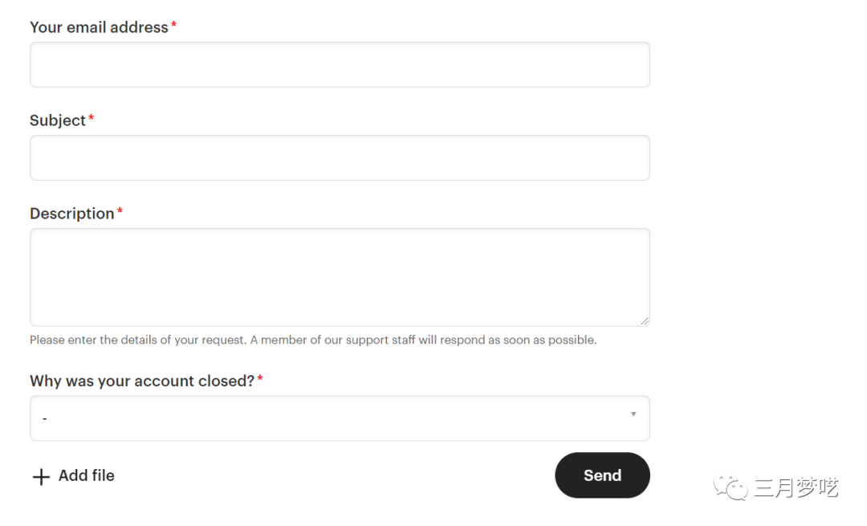
Task: Click the plus icon beside Add file
Action: point(41,477)
